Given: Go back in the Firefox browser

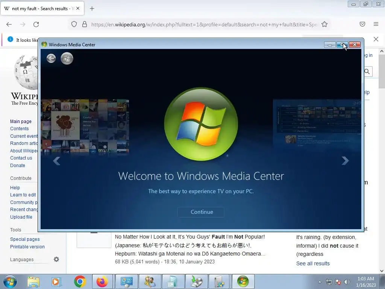Looking at the screenshot, I should click(x=9, y=24).
